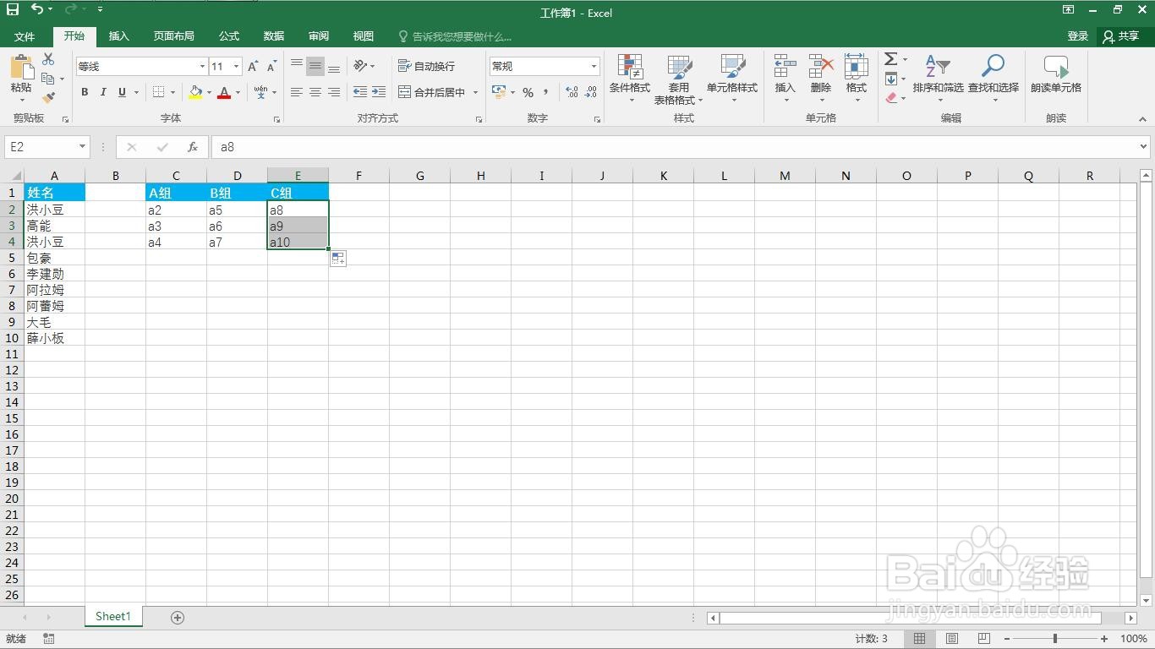This screenshot has height=649, width=1155.
Task: Click the Cut scissors icon
Action: tap(48, 59)
